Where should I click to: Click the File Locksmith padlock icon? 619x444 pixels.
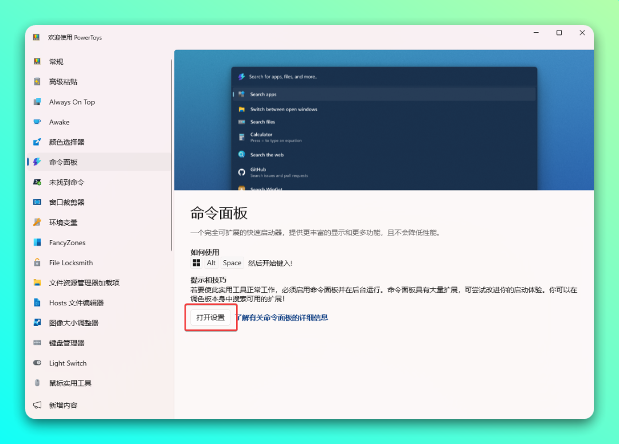click(x=37, y=262)
